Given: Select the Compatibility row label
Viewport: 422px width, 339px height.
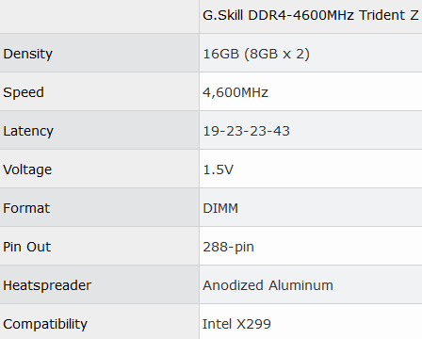Looking at the screenshot, I should (x=45, y=324).
